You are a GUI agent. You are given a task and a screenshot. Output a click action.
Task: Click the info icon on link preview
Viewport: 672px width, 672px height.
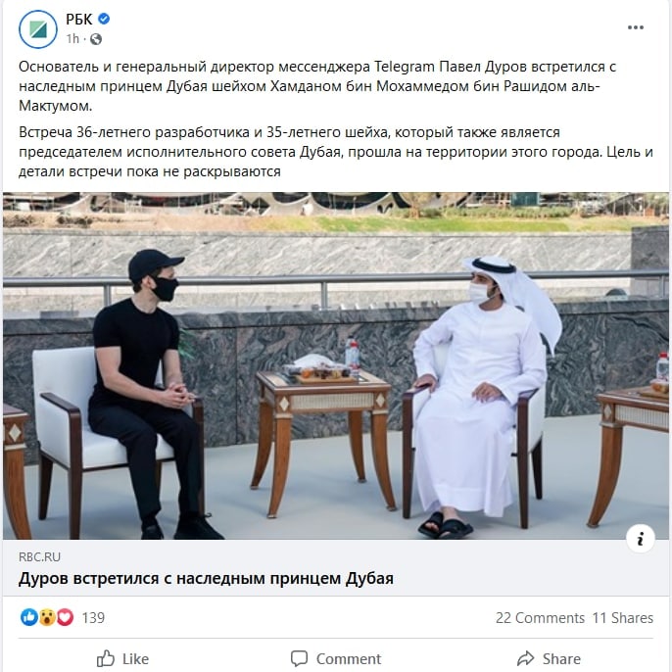[641, 539]
